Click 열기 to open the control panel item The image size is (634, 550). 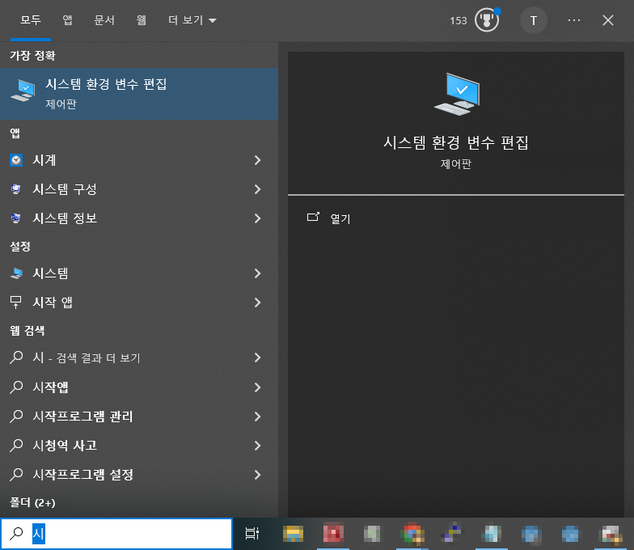coord(340,218)
